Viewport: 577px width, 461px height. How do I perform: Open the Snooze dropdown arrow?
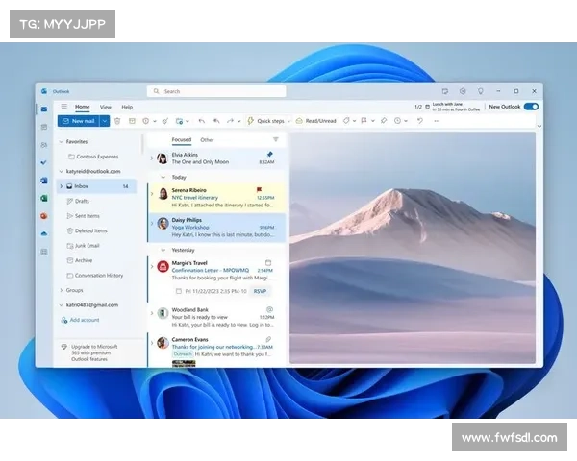[x=406, y=121]
